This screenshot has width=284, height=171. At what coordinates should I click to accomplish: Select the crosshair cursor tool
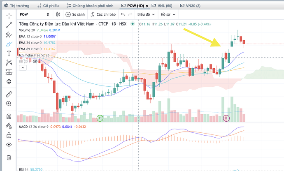[9, 16]
